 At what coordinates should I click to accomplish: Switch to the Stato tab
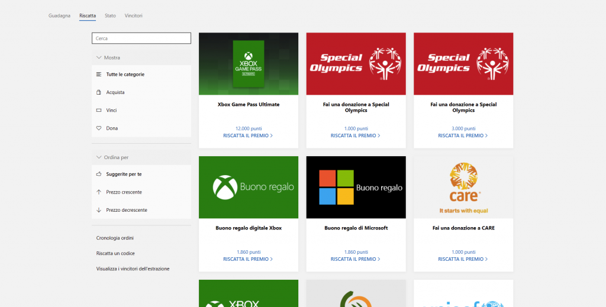(x=110, y=16)
